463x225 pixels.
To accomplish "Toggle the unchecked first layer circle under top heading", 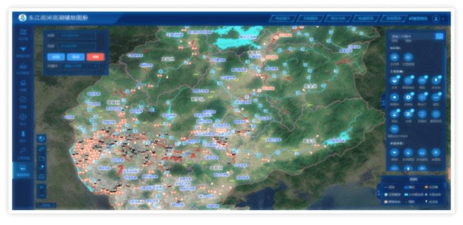I will tap(395, 57).
